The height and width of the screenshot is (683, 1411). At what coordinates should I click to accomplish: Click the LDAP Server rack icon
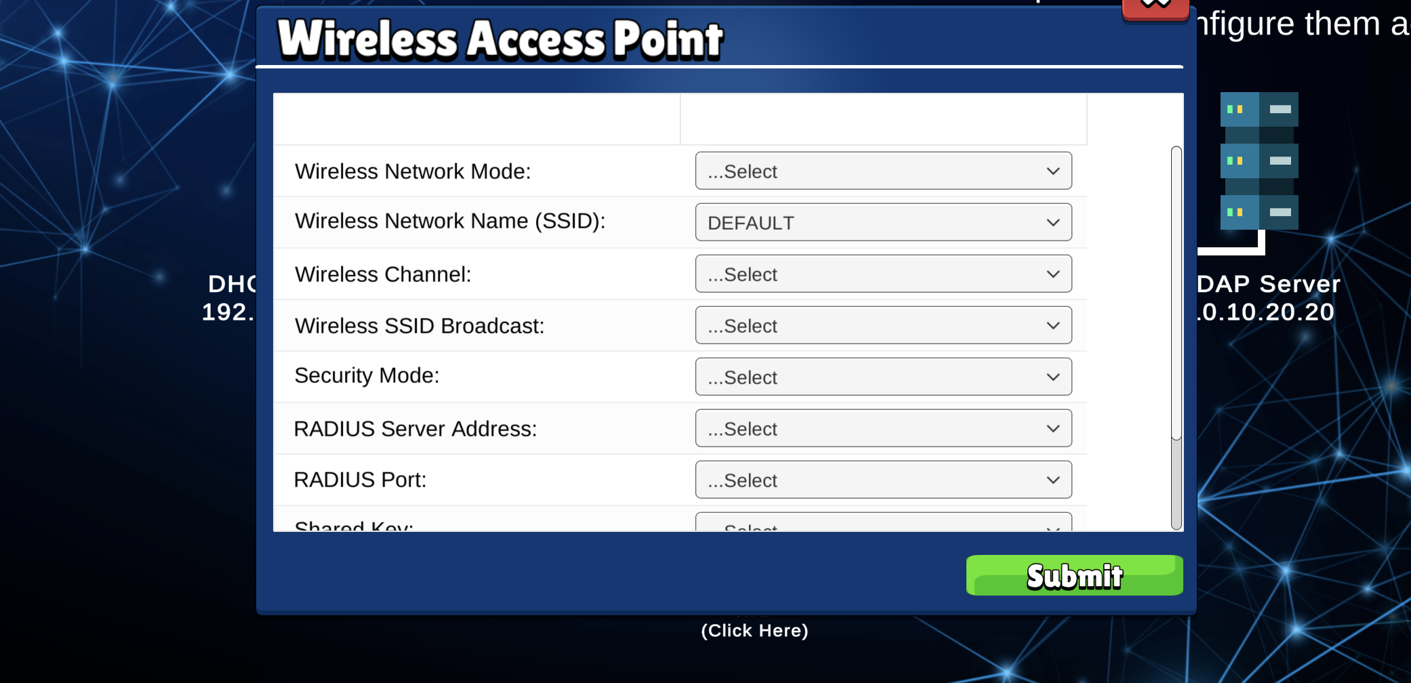1259,161
